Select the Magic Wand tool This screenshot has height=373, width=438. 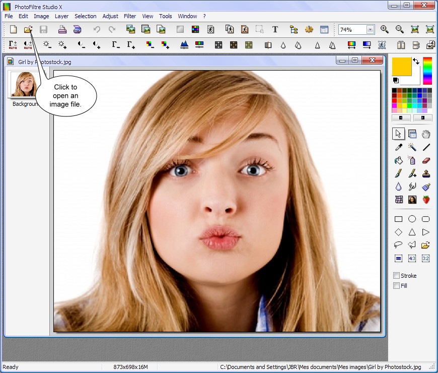pyautogui.click(x=412, y=147)
